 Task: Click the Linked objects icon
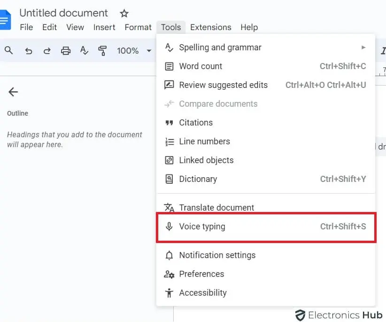[169, 160]
